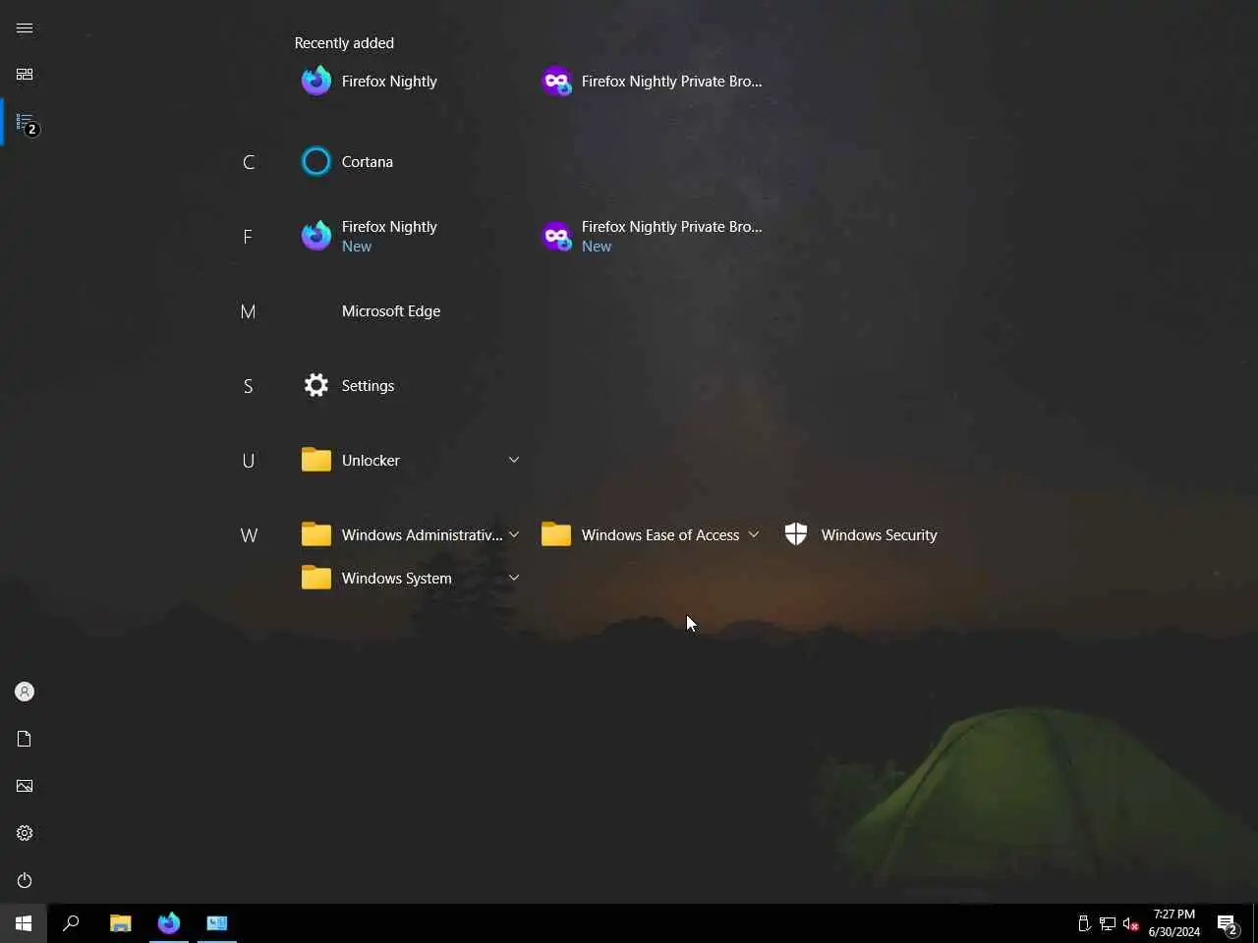Open the Action Center notifications icon

click(x=1228, y=923)
